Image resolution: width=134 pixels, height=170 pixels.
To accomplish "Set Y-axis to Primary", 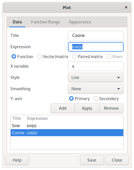I will point(79,99).
